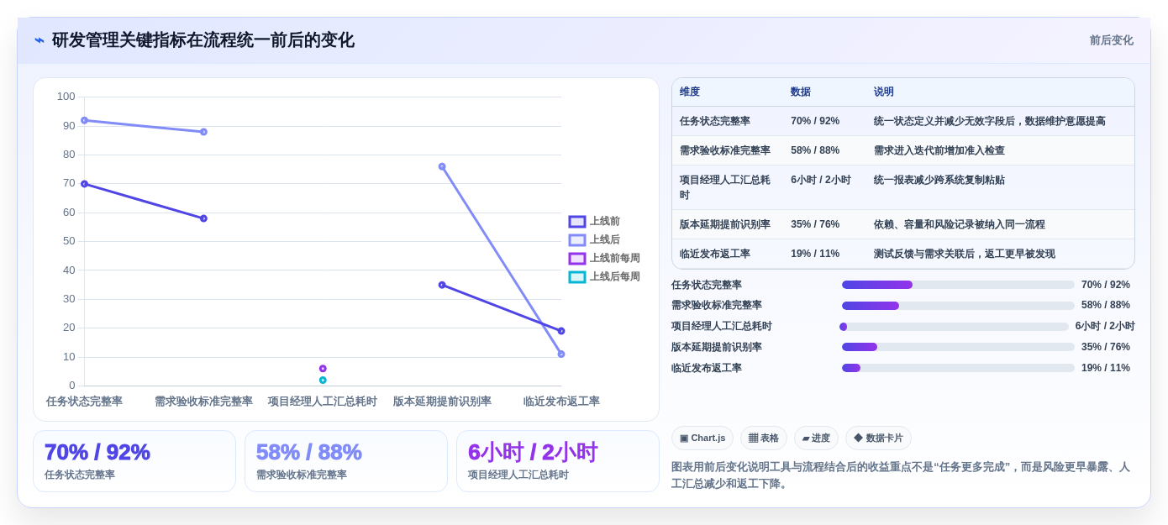Image resolution: width=1168 pixels, height=525 pixels.
Task: Click the x-axis label 版本延期提前识别率
Action: [442, 402]
